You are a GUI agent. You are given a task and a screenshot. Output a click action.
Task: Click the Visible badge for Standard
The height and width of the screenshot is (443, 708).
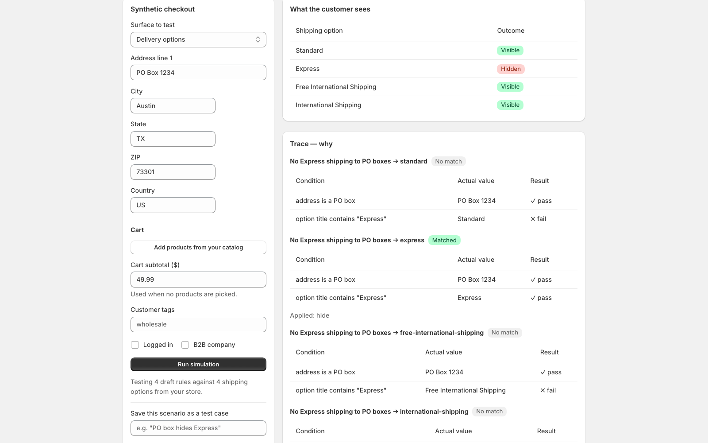[510, 51]
